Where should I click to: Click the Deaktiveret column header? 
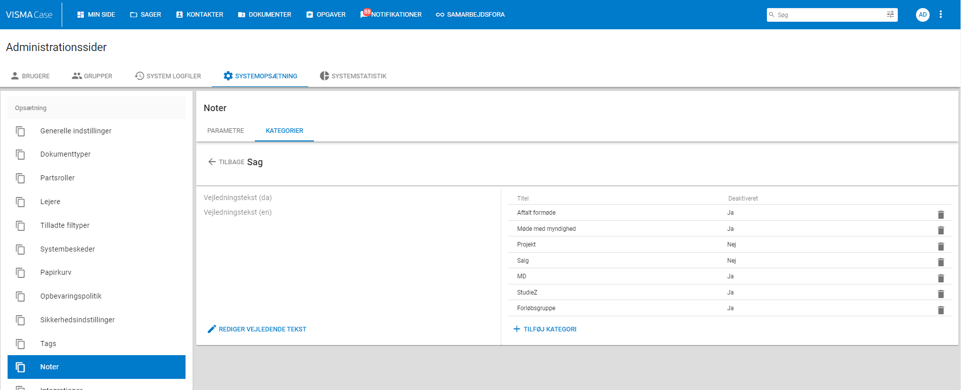[x=743, y=199]
